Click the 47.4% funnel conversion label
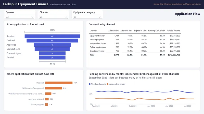Image resolution: width=204 pixels, height=114 pixels. coord(52,64)
